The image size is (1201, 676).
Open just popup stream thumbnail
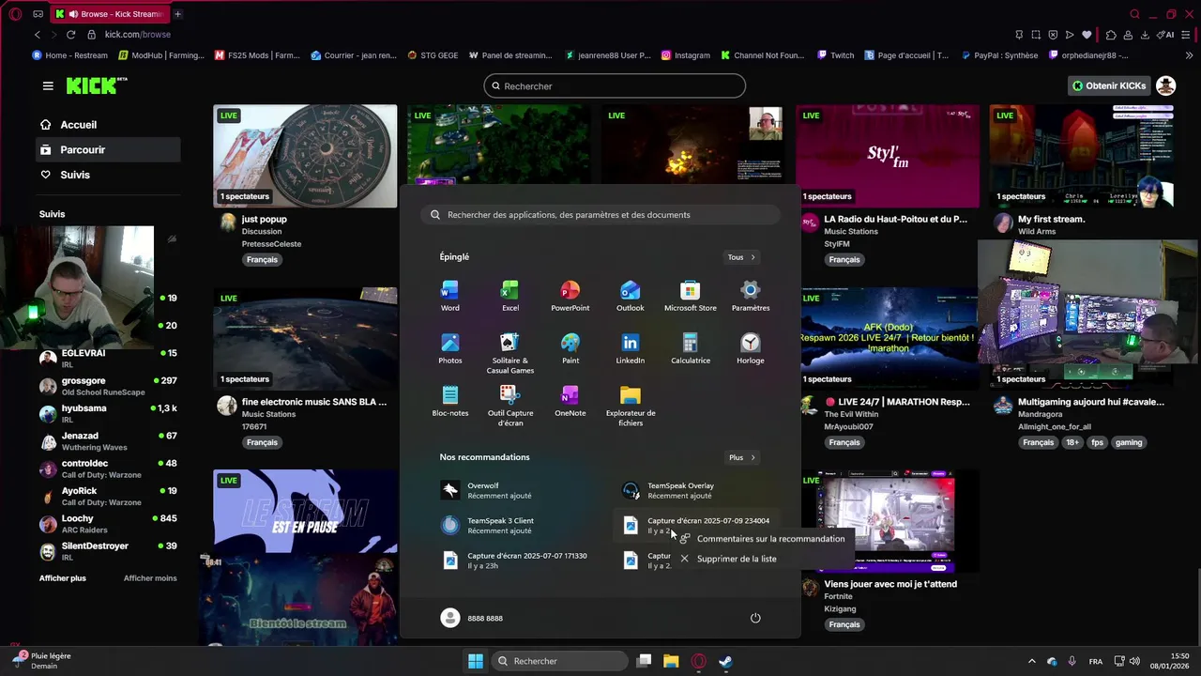click(x=305, y=156)
